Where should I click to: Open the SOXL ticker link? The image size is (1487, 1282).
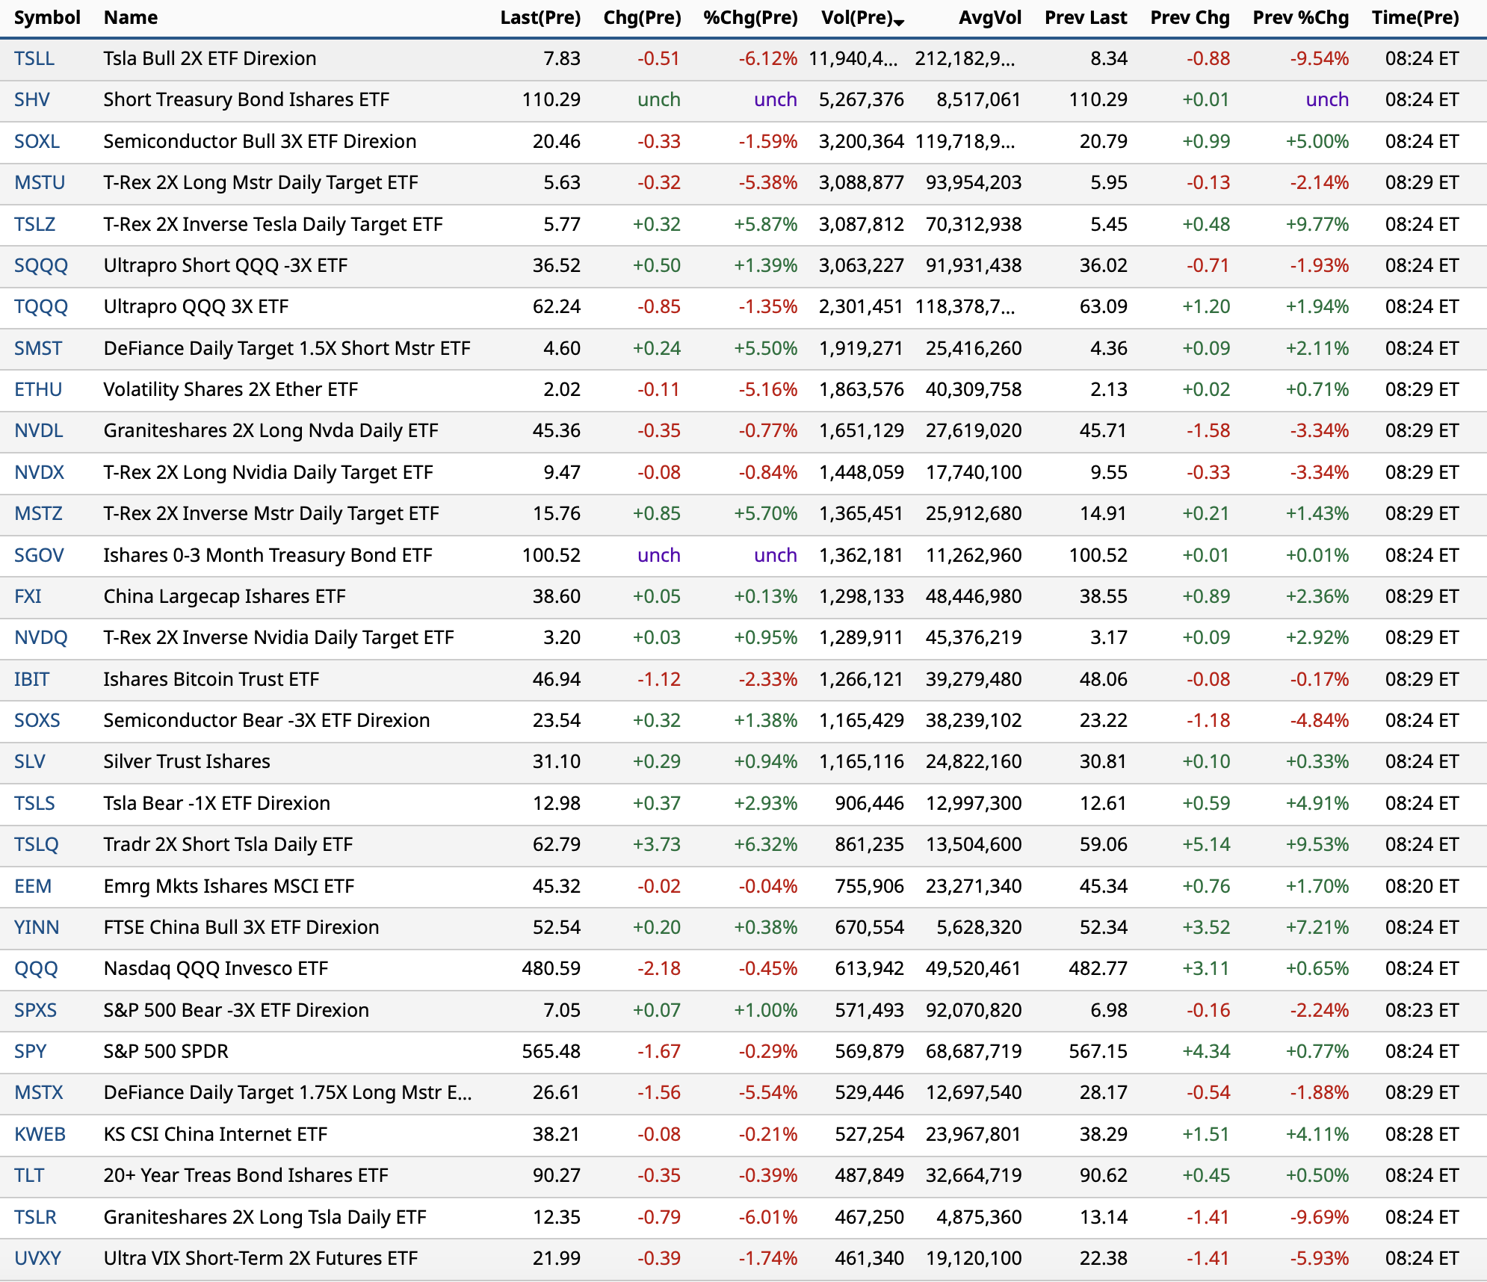pos(37,141)
